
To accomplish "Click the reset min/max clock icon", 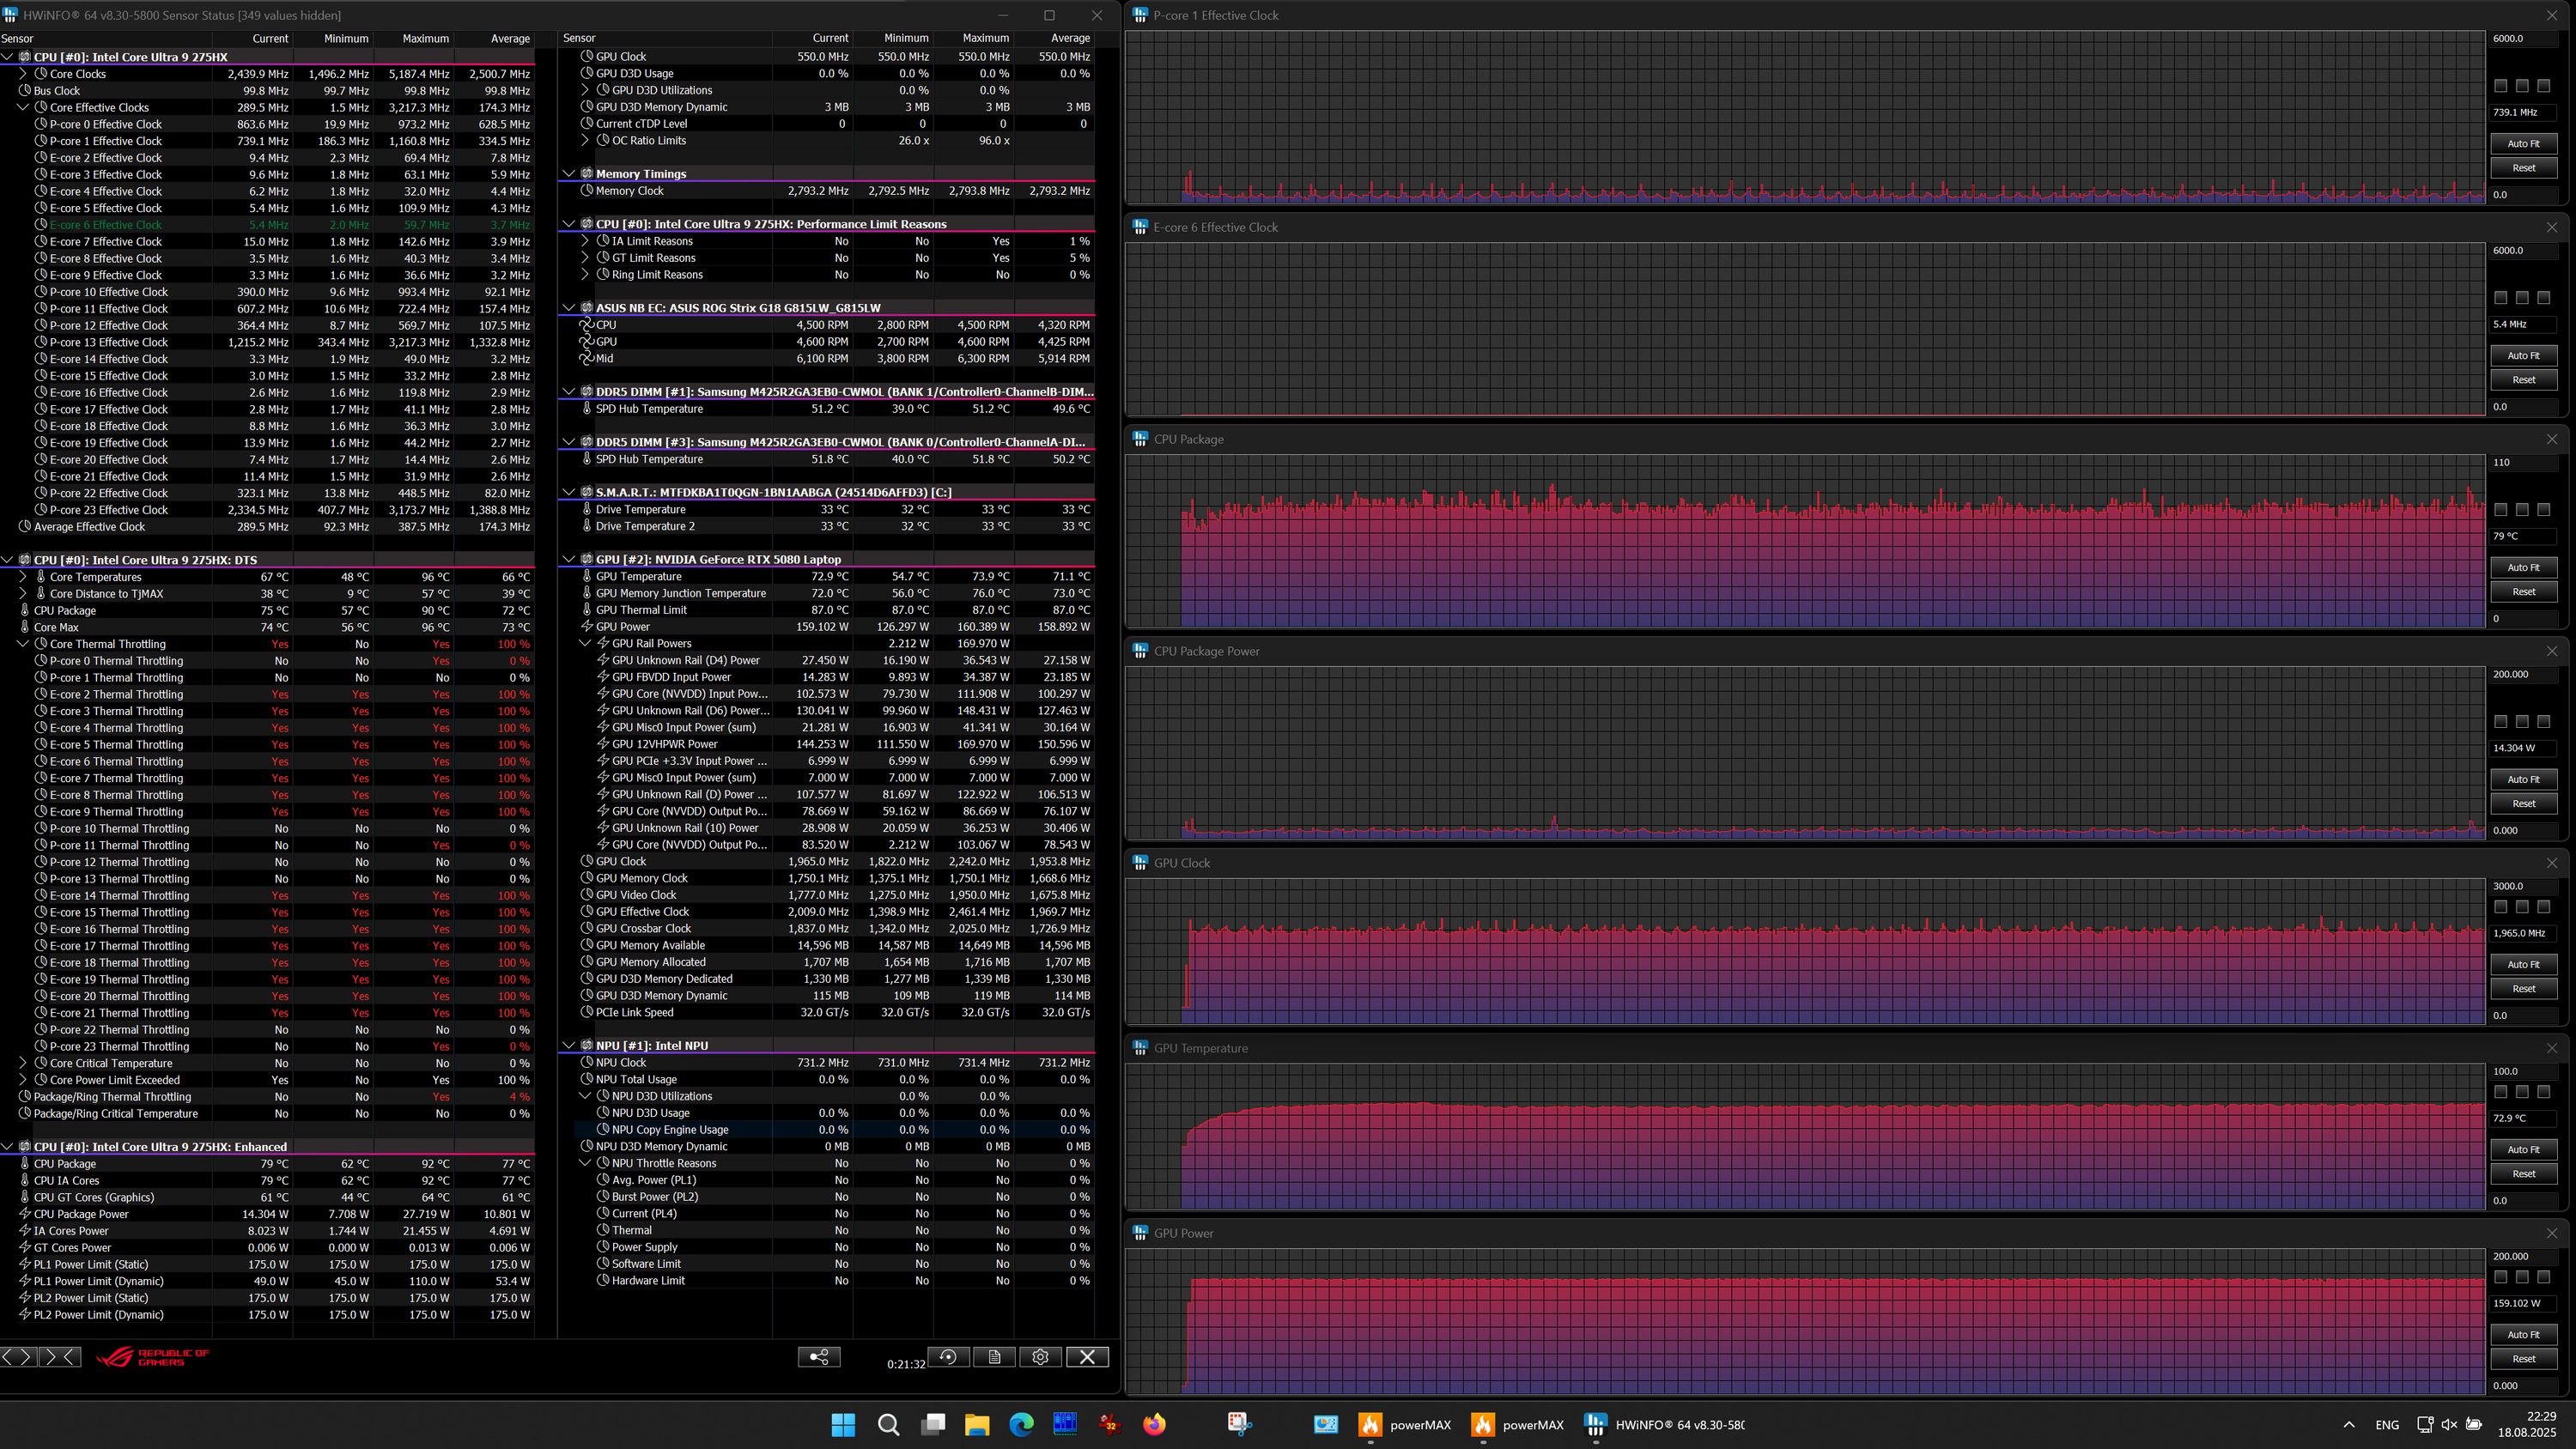I will pyautogui.click(x=947, y=1357).
